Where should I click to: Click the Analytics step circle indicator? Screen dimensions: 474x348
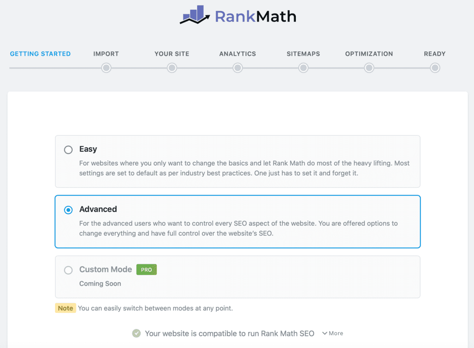(x=237, y=68)
